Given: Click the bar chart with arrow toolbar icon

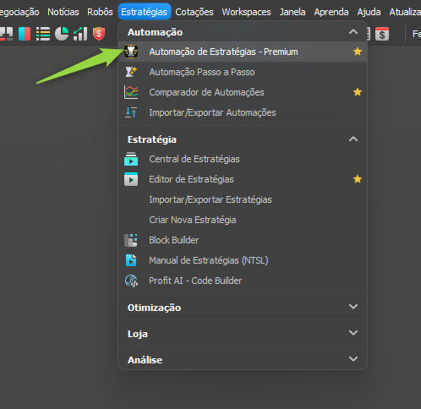Looking at the screenshot, I should [80, 34].
